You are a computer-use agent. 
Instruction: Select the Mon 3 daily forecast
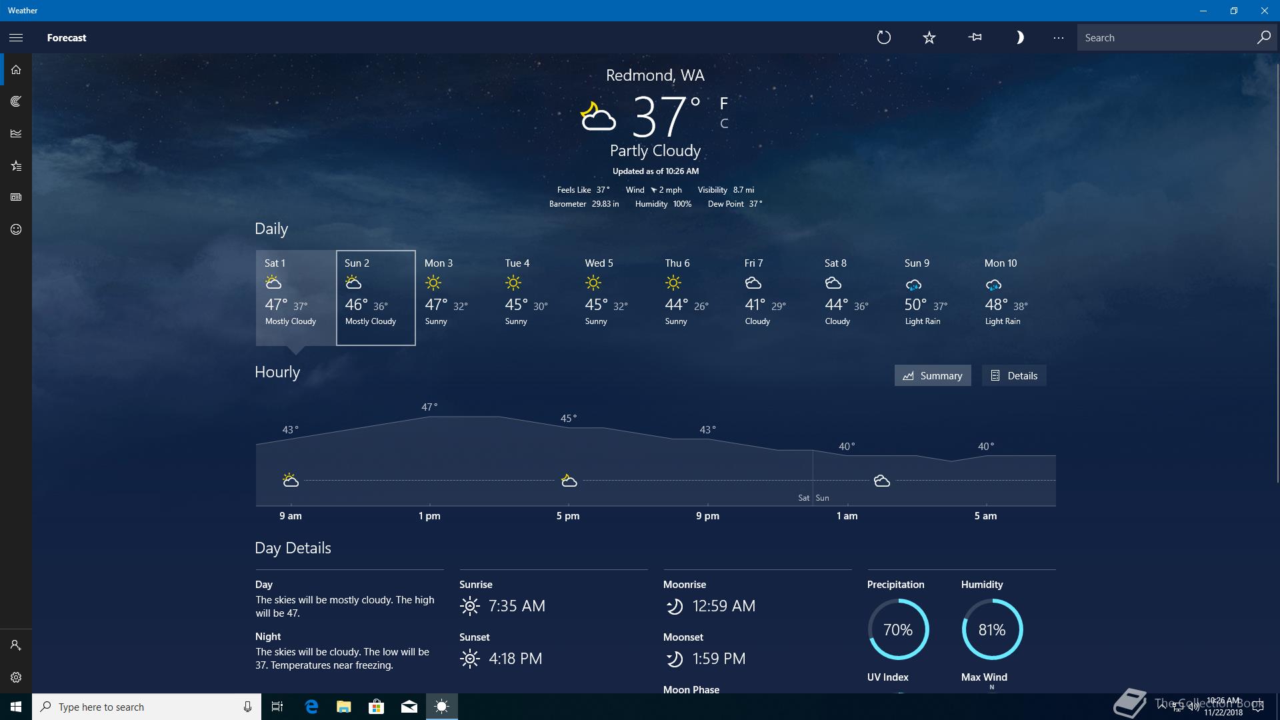click(455, 298)
